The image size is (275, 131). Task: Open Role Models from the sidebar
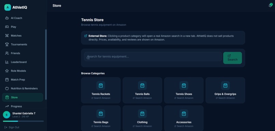(23, 71)
